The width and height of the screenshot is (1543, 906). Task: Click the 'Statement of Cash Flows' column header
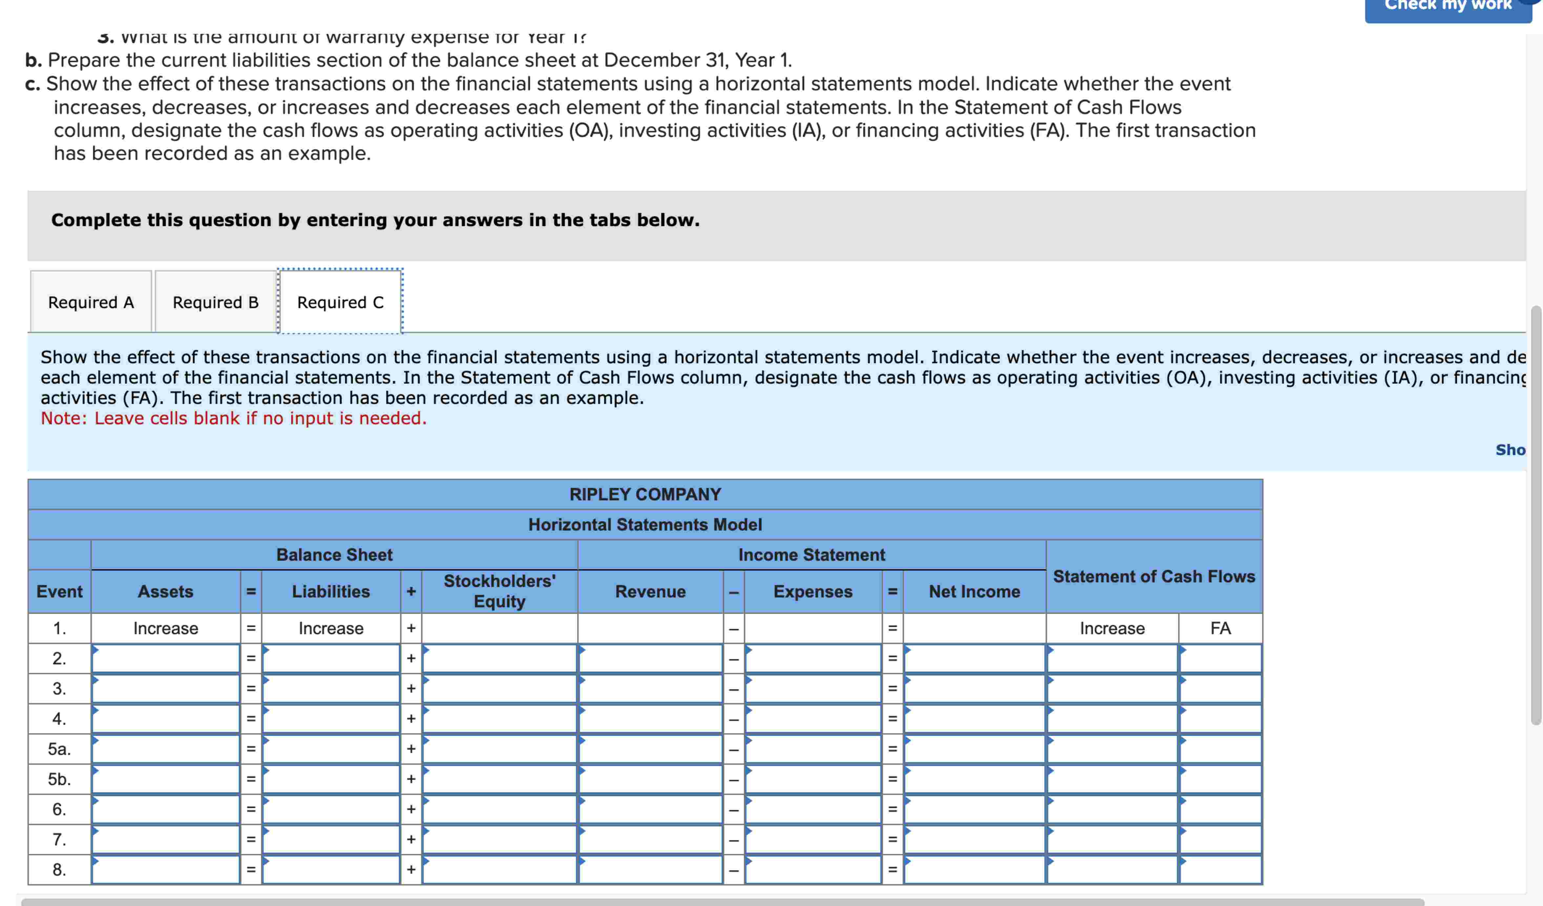coord(1154,576)
